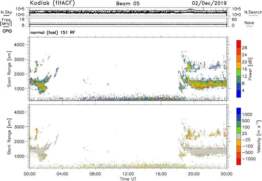Click the 'Slant Range [km]' label of the power plot
This screenshot has height=181, width=262.
coord(9,69)
